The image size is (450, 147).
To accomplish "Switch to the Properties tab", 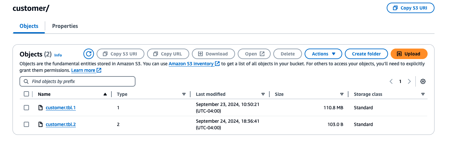I will coord(65,26).
